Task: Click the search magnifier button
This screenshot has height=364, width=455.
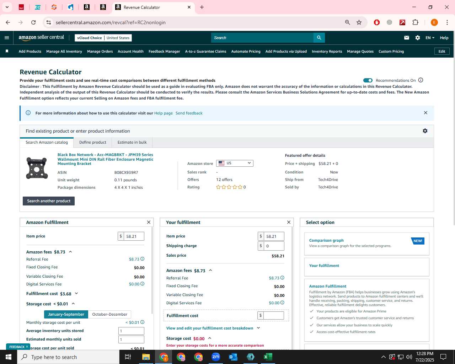Action: [319, 38]
